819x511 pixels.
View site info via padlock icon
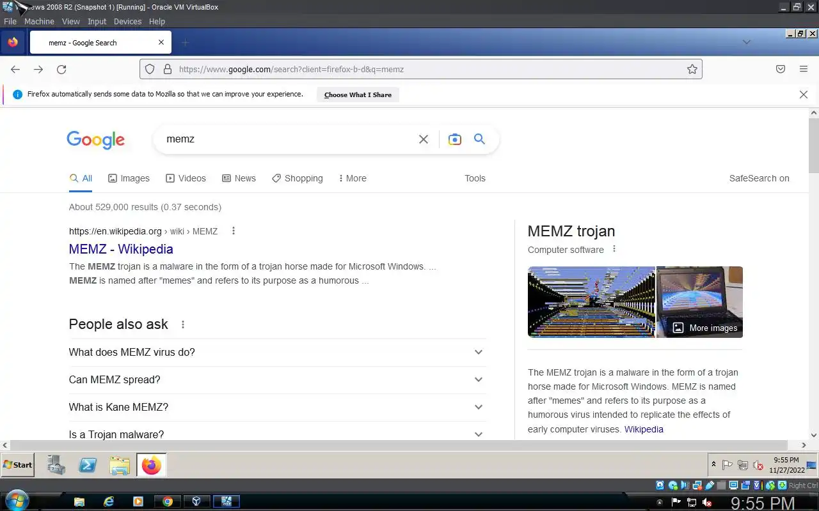pos(168,69)
